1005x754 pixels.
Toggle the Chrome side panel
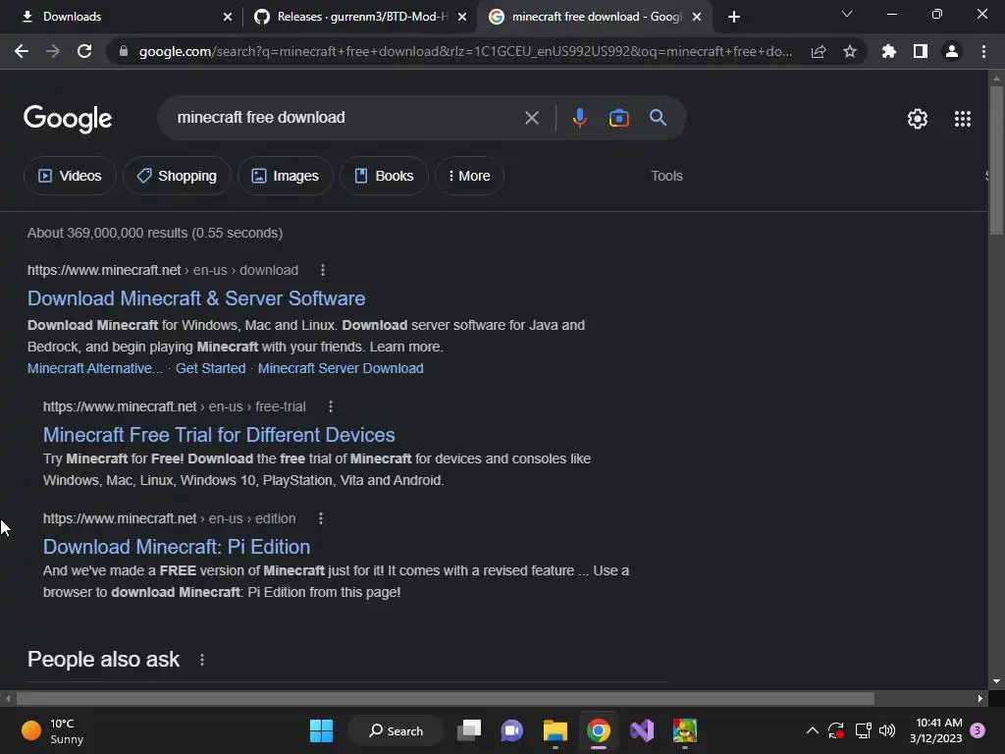pos(920,51)
